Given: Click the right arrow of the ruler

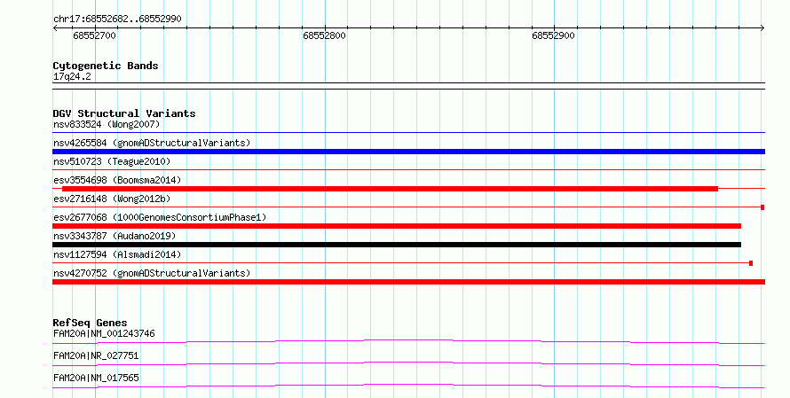Looking at the screenshot, I should 762,28.
